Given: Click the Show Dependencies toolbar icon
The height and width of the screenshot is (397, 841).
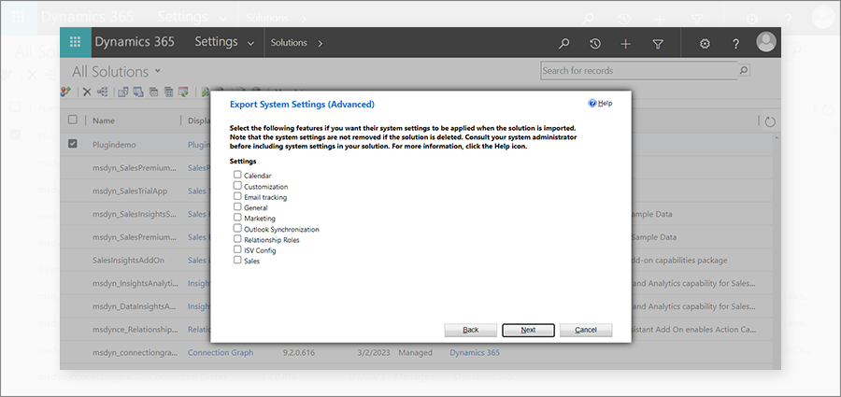Looking at the screenshot, I should [x=103, y=92].
